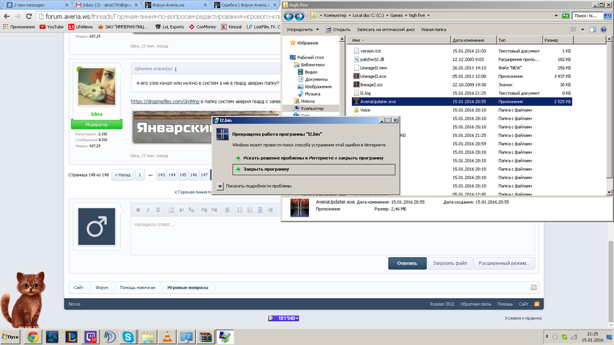Image resolution: width=614 pixels, height=345 pixels.
Task: Toggle the Italic formatting icon in the editor
Action: [x=148, y=210]
